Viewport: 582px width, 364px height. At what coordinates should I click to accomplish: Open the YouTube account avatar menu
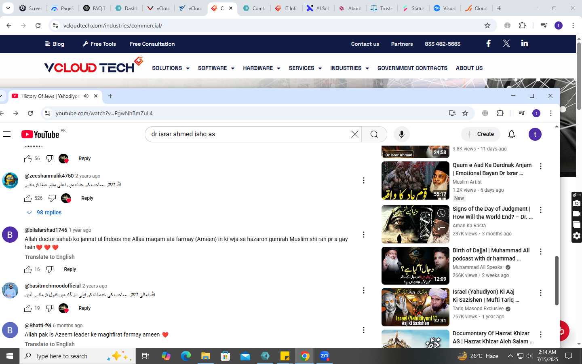coord(535,134)
